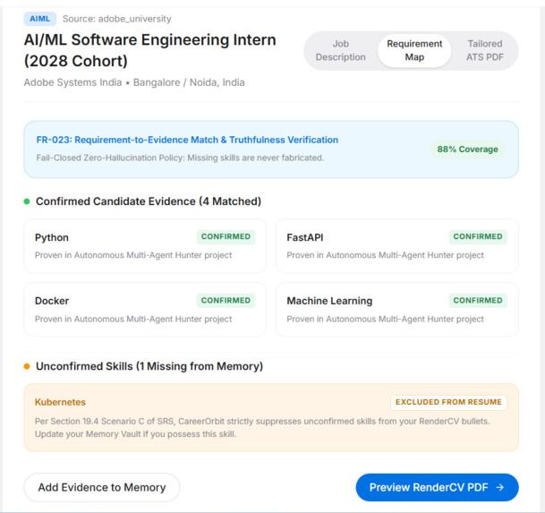Click the 88% Coverage badge
The height and width of the screenshot is (513, 545).
(x=467, y=150)
